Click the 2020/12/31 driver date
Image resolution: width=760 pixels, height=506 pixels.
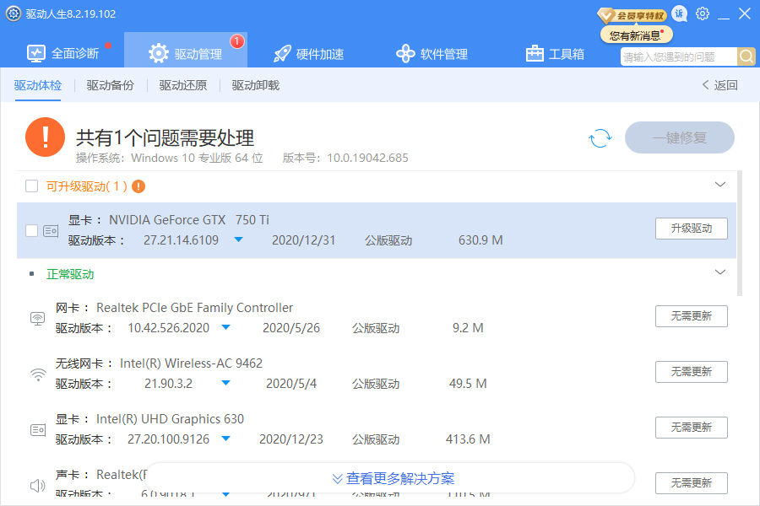[x=303, y=240]
